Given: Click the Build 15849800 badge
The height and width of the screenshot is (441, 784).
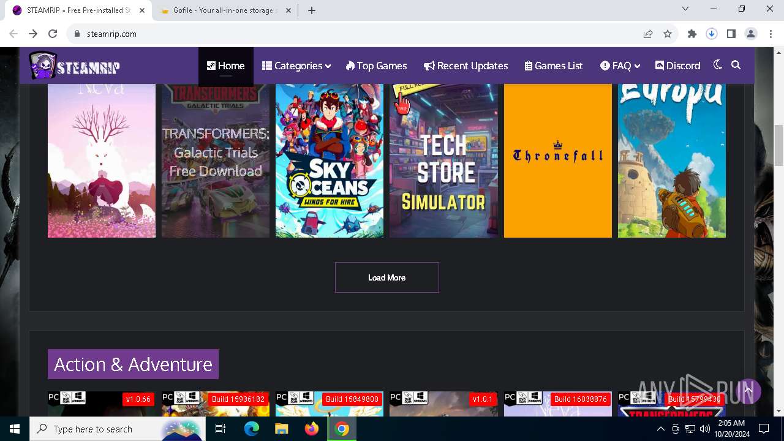Looking at the screenshot, I should pyautogui.click(x=352, y=399).
